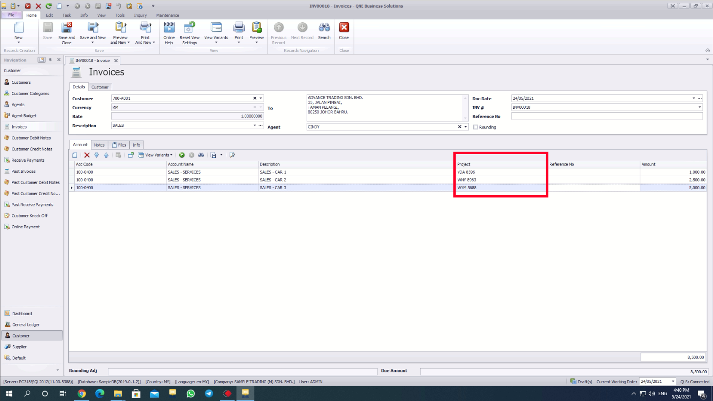Open Receive Payments in navigation
This screenshot has height=401, width=713.
28,160
